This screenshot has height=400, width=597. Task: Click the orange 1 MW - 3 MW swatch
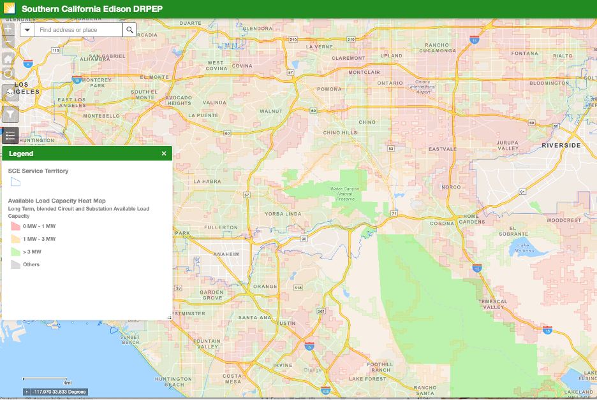[16, 239]
